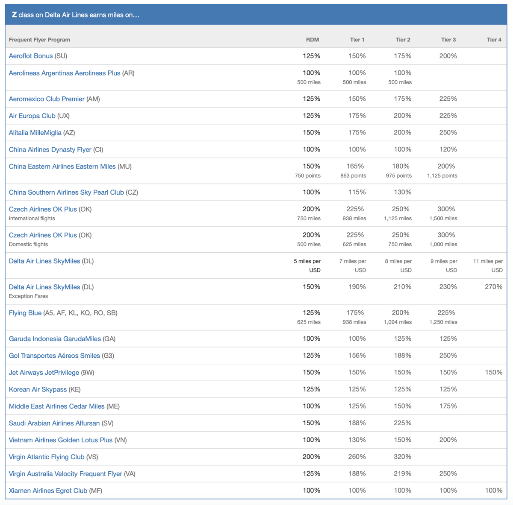Click the '750 points' China Eastern cell
Viewport: 513px width, 505px height.
[x=308, y=176]
